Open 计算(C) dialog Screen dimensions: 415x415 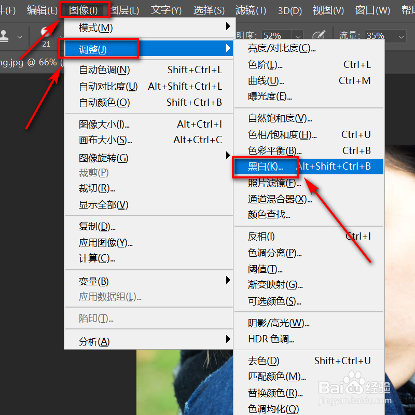(x=149, y=258)
